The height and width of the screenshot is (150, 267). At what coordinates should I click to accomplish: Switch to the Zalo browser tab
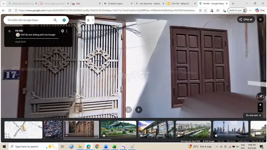click(x=86, y=3)
